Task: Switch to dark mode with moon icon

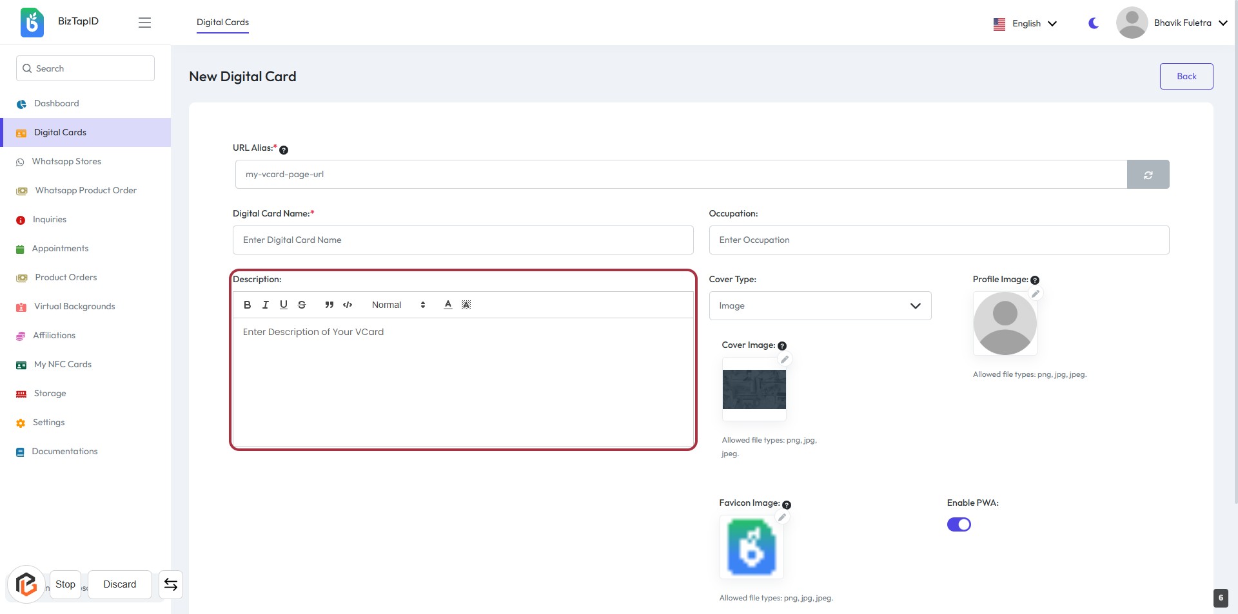Action: click(1094, 23)
